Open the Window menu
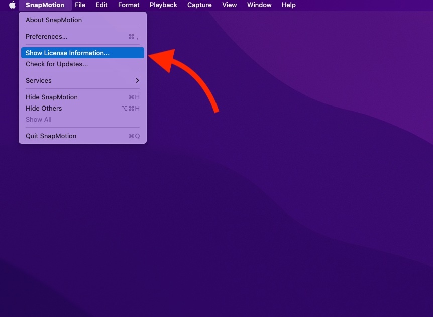 click(x=259, y=5)
